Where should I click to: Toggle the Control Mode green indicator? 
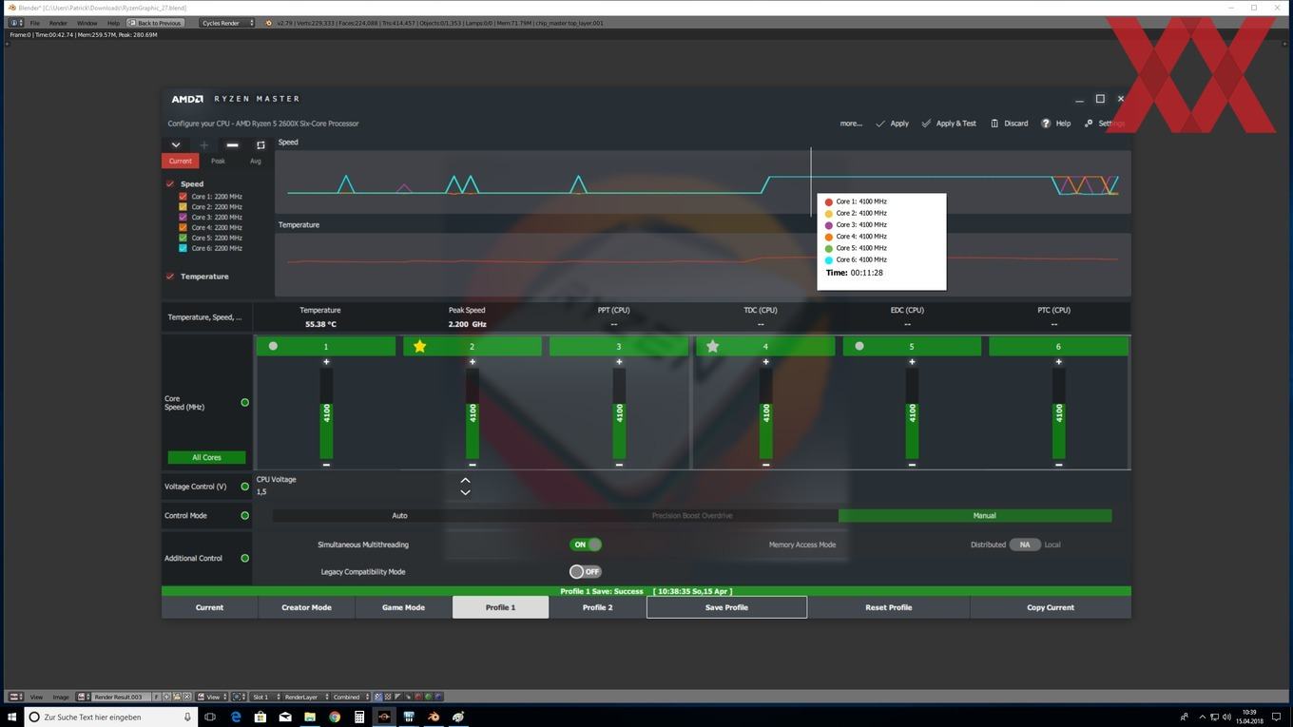click(x=244, y=516)
